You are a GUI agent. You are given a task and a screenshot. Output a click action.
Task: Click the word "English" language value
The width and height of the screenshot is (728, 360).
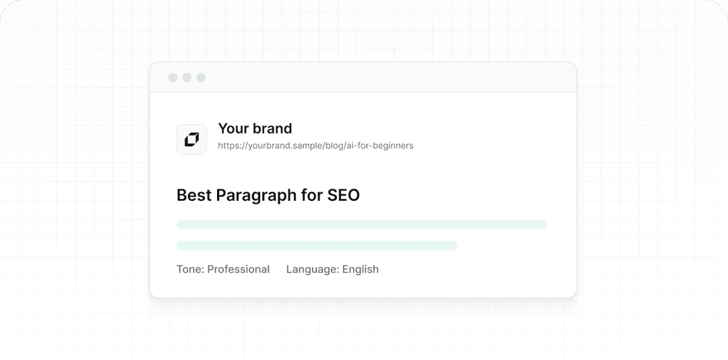tap(361, 269)
